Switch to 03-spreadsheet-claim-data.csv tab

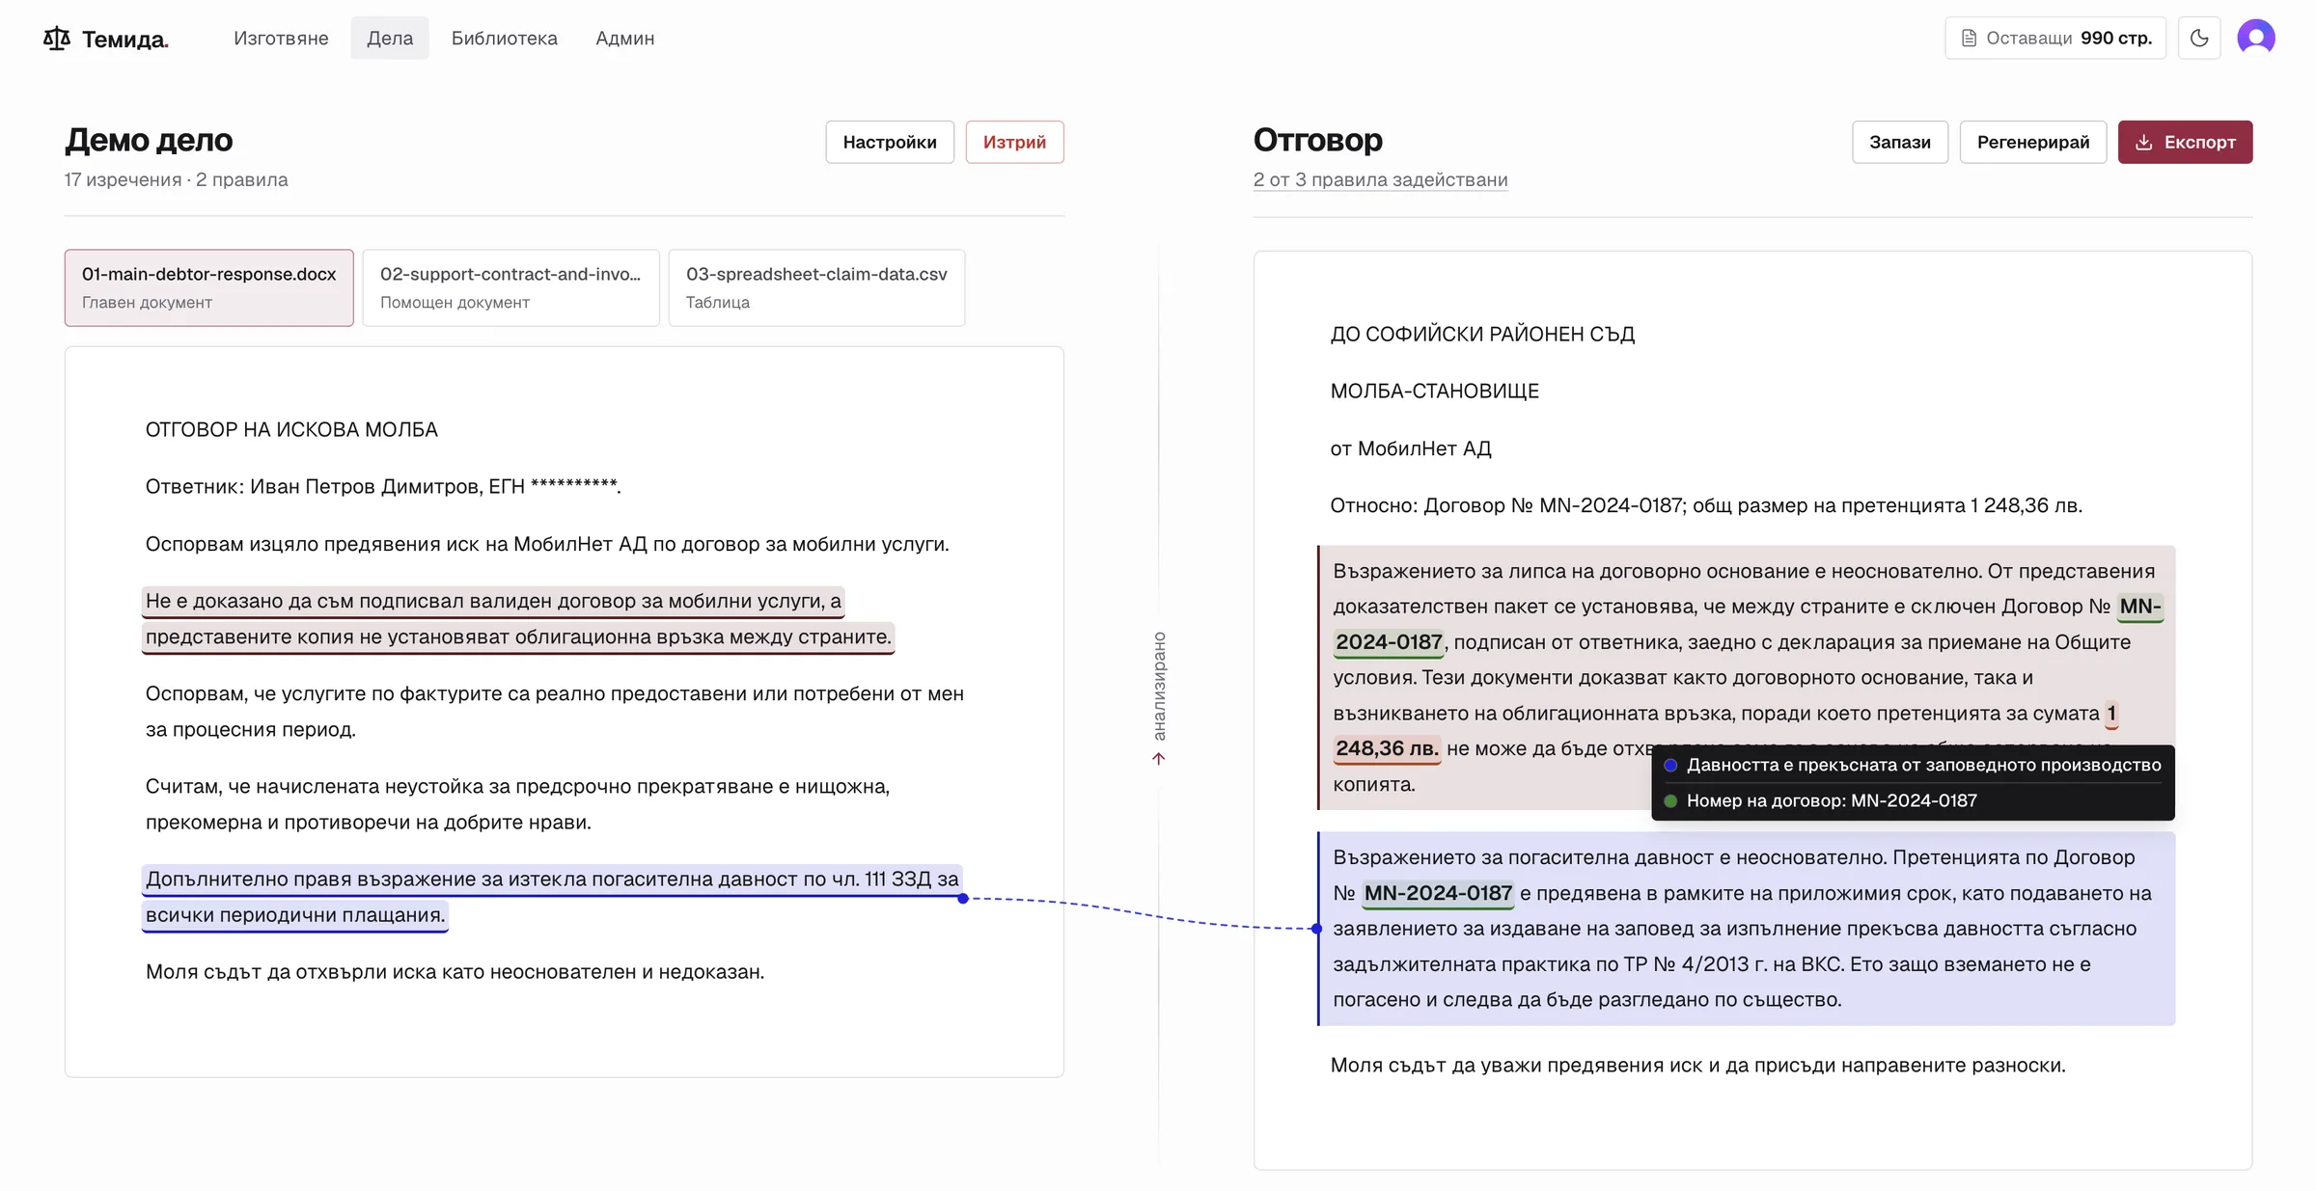click(816, 287)
